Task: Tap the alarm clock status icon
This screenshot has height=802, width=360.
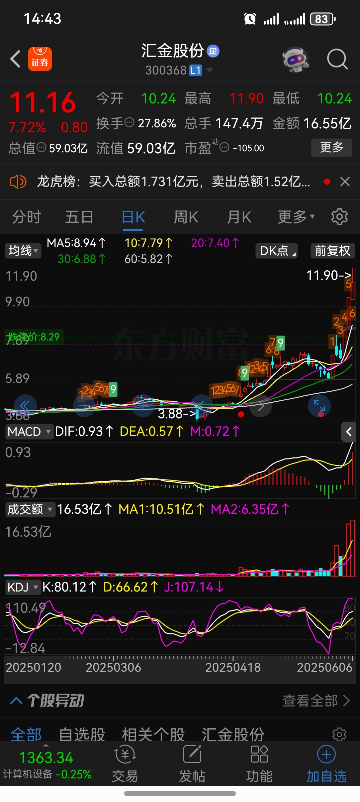Action: 250,19
